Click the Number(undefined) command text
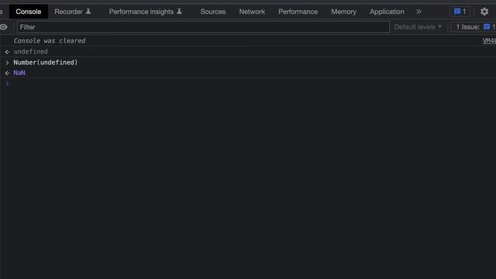 coord(46,62)
